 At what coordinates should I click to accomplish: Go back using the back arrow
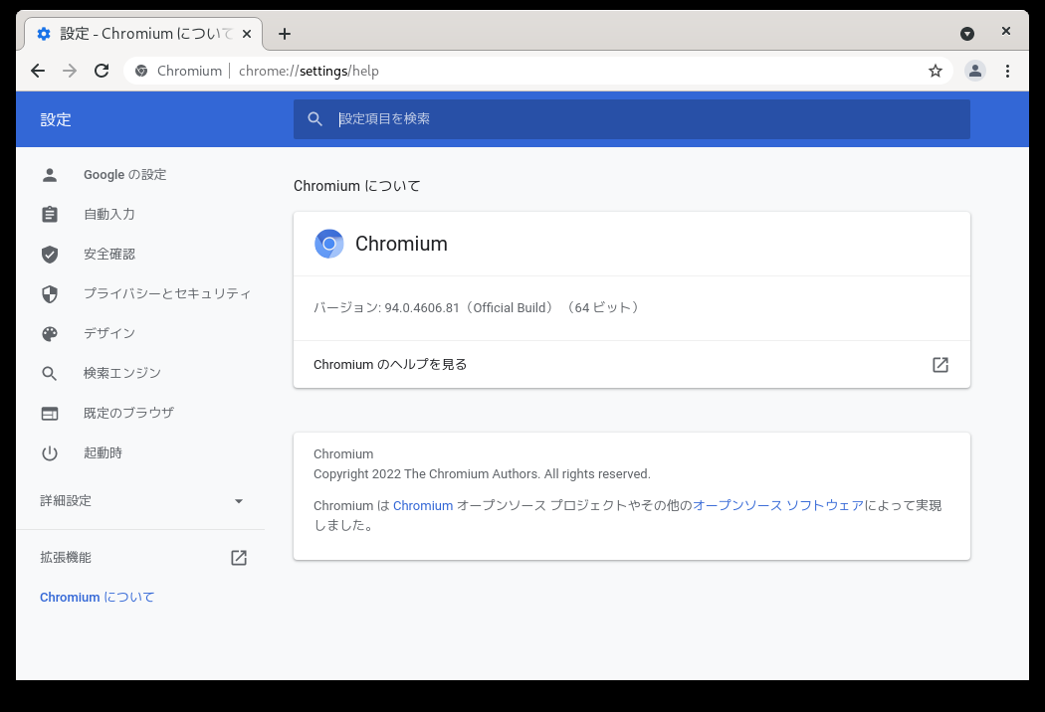[38, 71]
